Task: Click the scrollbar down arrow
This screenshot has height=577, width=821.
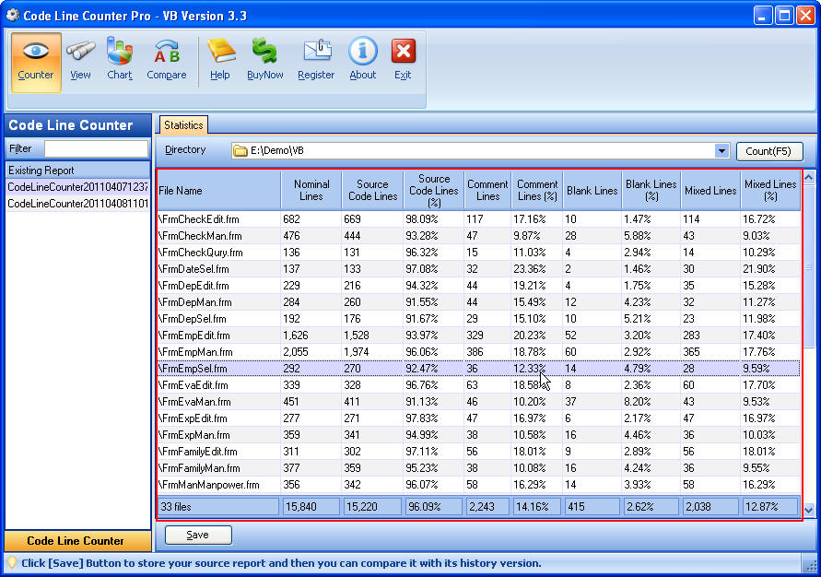Action: [x=808, y=510]
